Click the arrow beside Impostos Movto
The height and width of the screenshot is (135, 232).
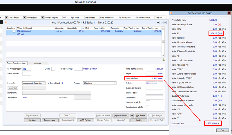click(132, 116)
